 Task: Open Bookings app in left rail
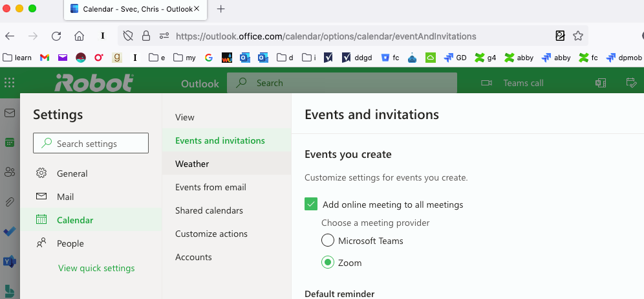pyautogui.click(x=10, y=291)
